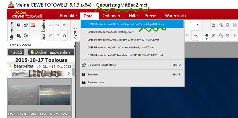Select the DSC_8620.JPG aerial fields thumbnail
This screenshot has height=118, width=238.
(x=23, y=95)
